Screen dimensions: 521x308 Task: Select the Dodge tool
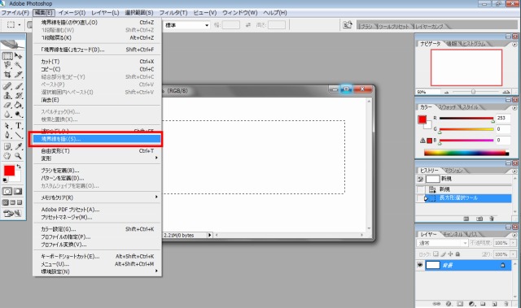click(19, 115)
